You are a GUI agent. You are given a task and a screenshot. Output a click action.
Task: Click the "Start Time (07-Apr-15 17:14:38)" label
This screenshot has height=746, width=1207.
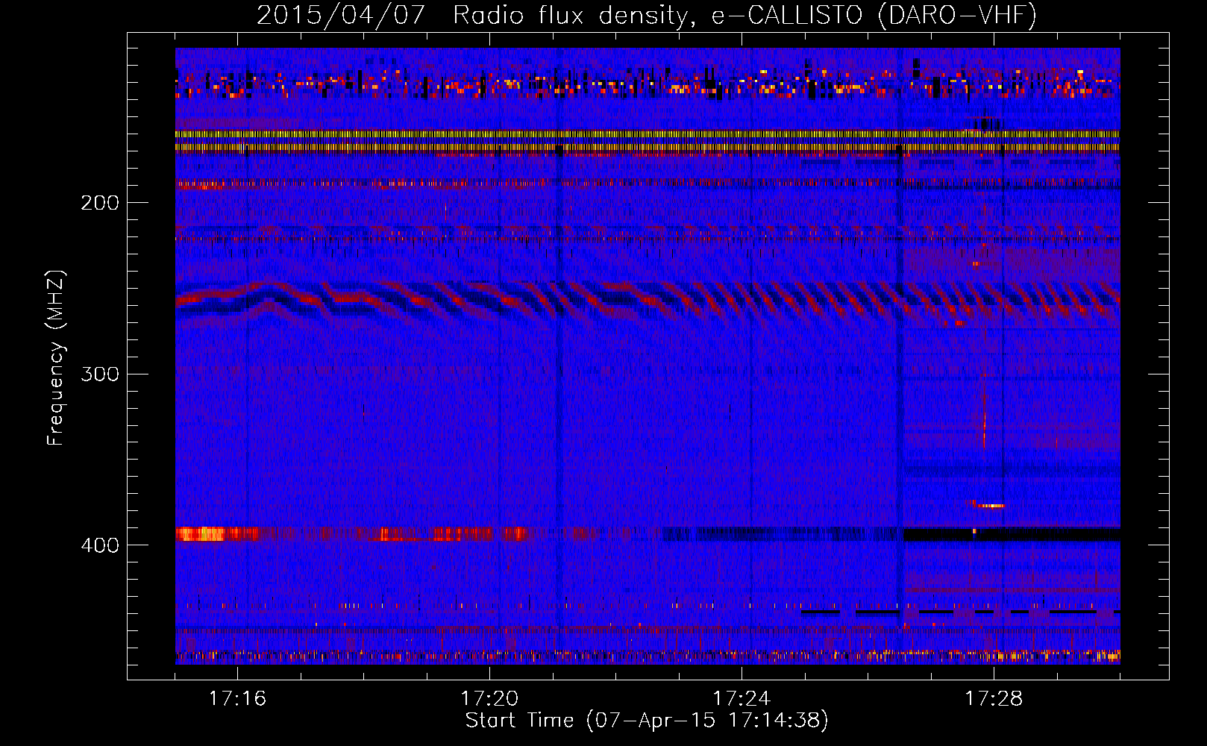pyautogui.click(x=647, y=721)
